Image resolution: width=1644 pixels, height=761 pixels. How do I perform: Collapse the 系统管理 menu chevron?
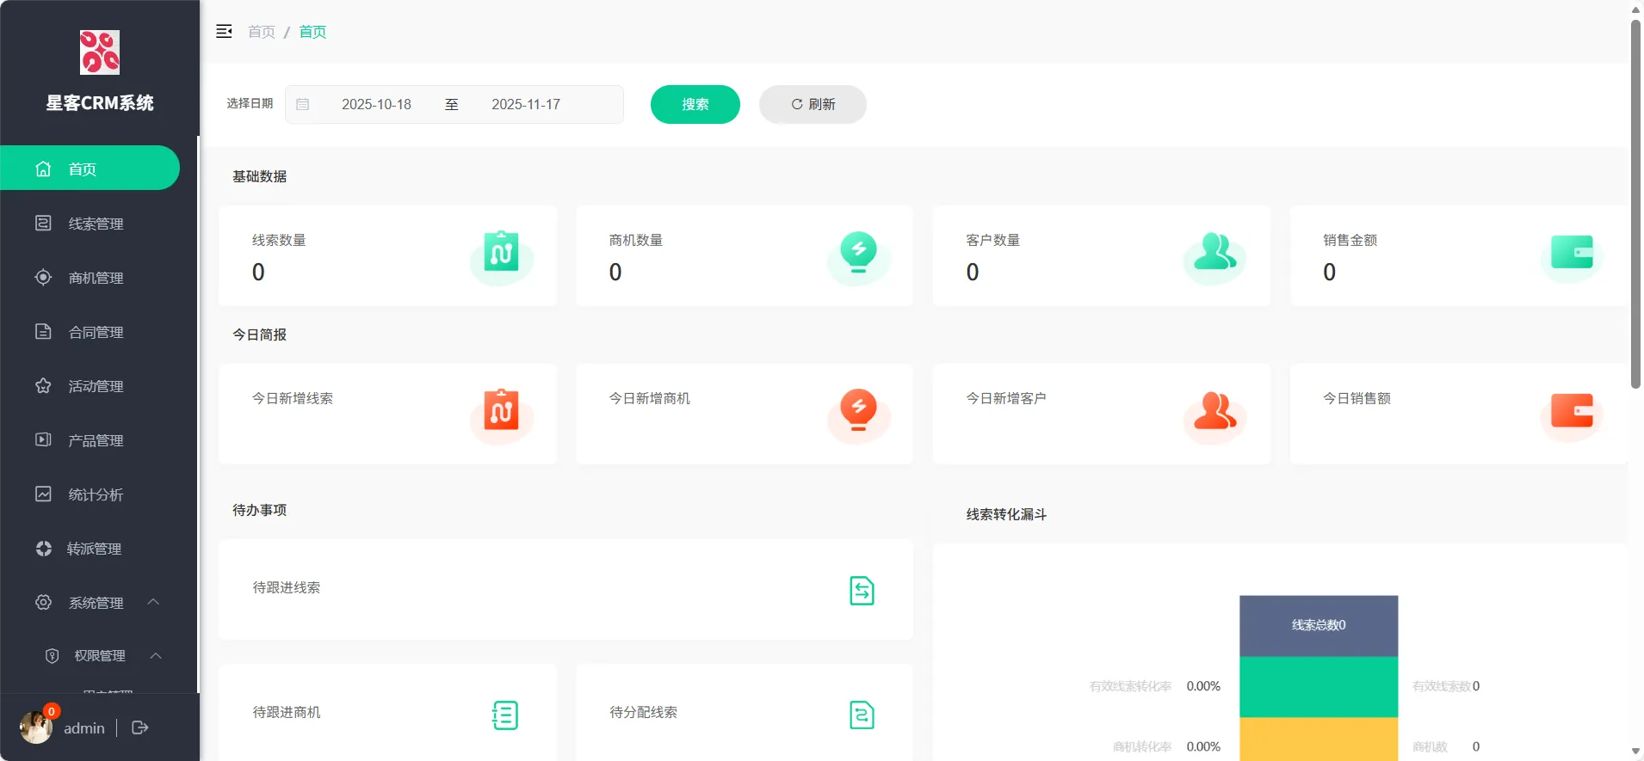point(153,602)
